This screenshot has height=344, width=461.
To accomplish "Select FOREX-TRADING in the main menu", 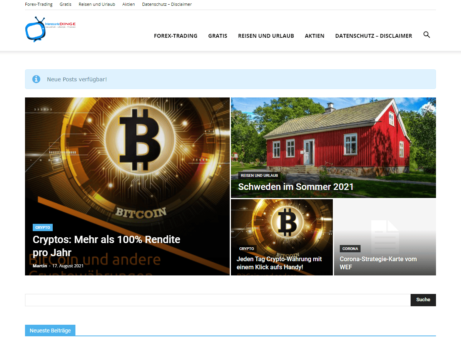I will [x=175, y=36].
